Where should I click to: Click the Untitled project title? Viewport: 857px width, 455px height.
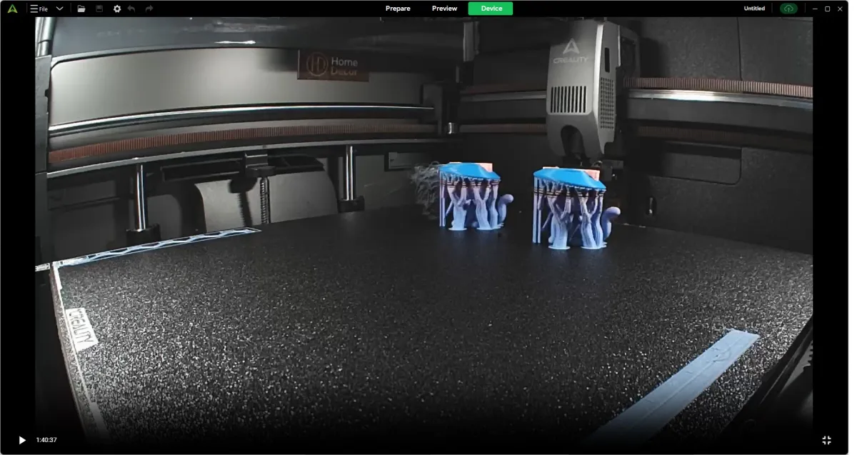[754, 9]
